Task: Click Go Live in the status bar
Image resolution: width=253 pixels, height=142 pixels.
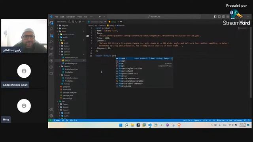Action: pos(221,120)
